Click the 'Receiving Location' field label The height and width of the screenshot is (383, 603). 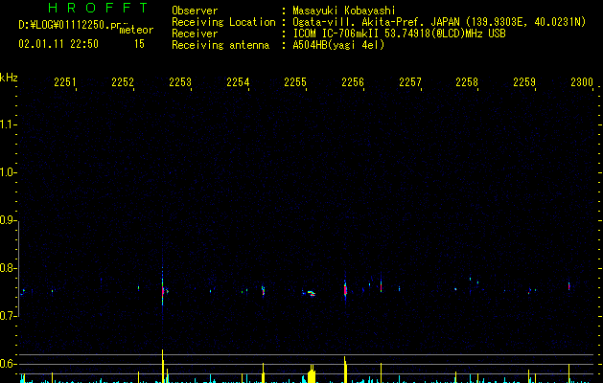(223, 22)
